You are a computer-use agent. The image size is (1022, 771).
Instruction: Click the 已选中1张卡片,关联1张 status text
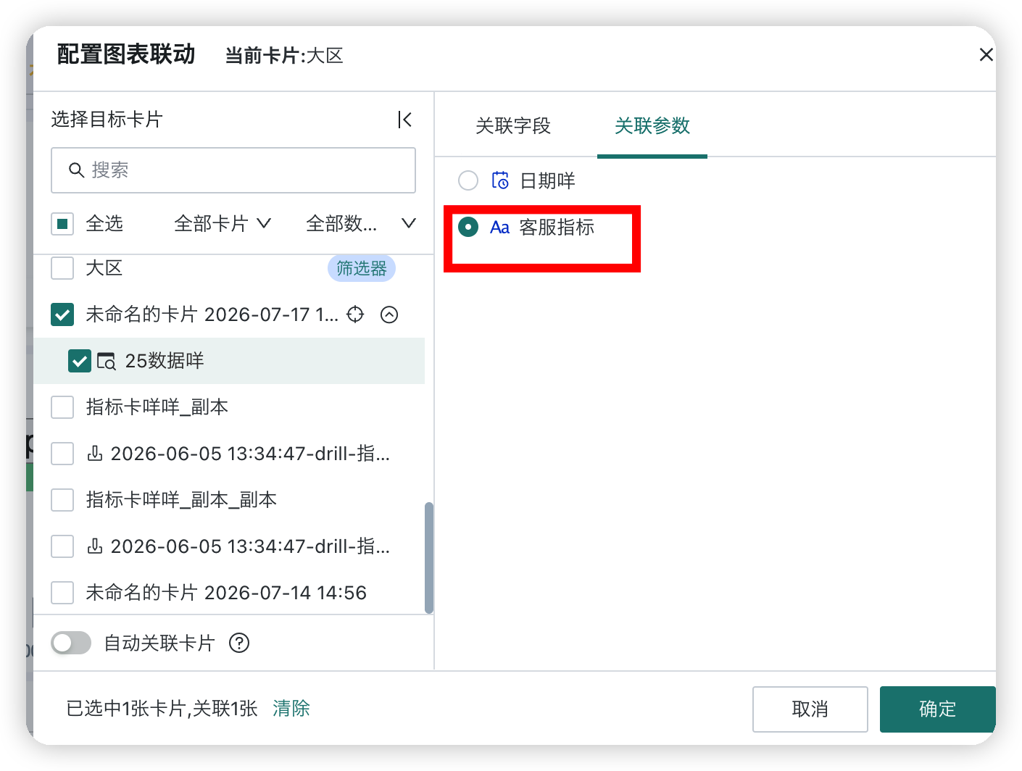(162, 709)
